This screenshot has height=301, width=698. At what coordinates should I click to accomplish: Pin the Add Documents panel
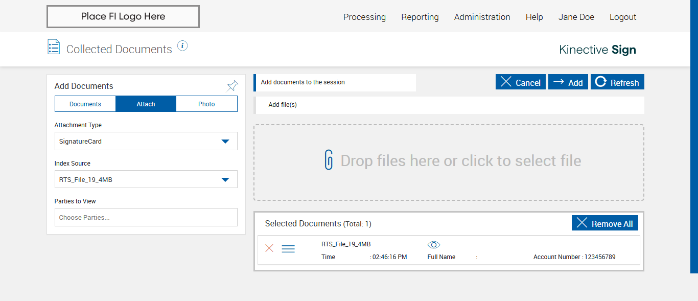232,86
